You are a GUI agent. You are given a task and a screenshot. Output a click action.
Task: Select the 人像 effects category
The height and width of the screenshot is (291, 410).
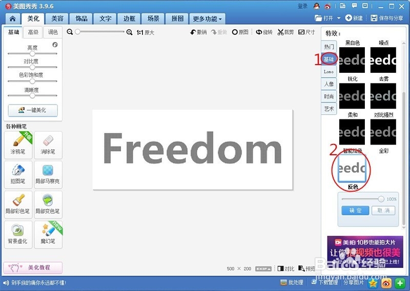point(329,84)
